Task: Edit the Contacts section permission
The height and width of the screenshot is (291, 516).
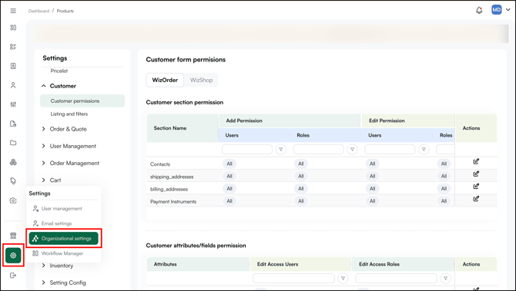Action: tap(476, 161)
